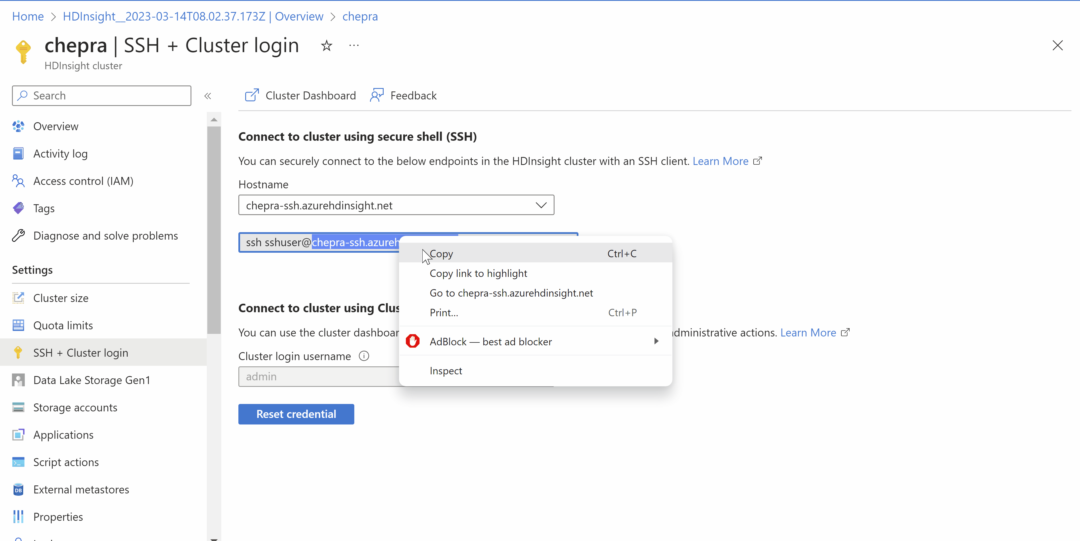Follow the Learn More link near administrative actions
This screenshot has width=1080, height=541.
click(x=808, y=332)
